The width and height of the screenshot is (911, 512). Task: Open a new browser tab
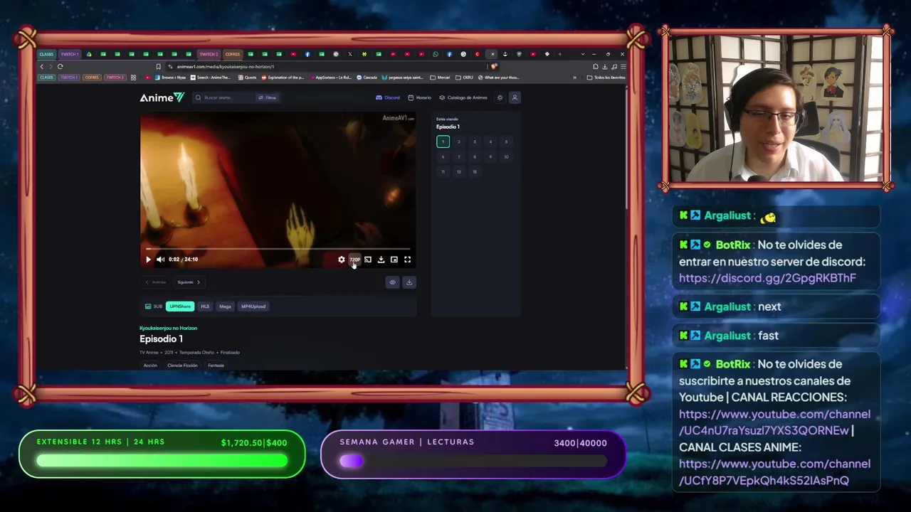[x=559, y=54]
